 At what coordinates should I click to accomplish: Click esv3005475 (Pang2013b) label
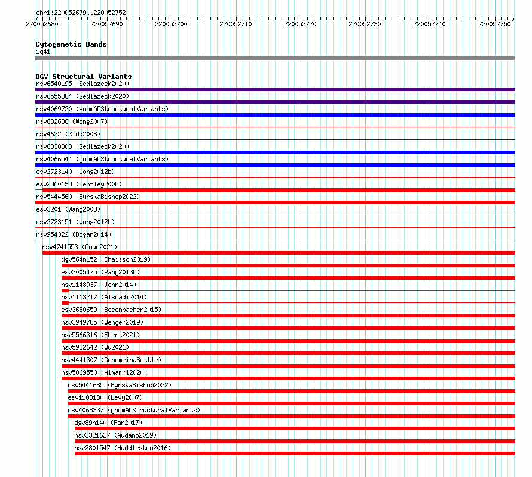(100, 272)
